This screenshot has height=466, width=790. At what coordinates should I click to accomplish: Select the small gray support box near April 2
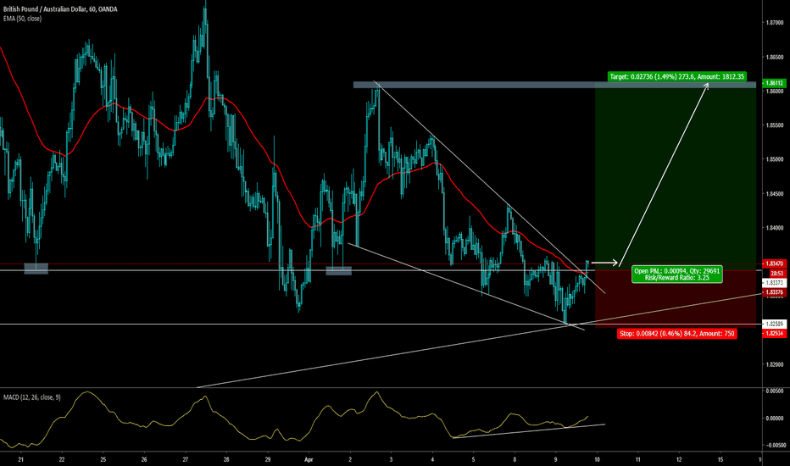(x=338, y=271)
